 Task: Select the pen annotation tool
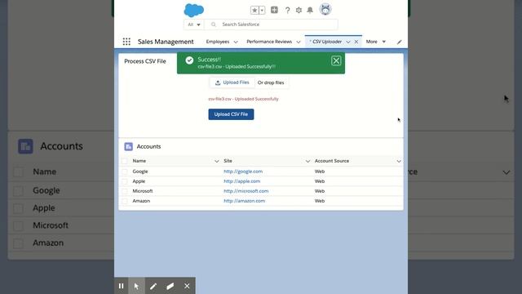[x=153, y=286]
